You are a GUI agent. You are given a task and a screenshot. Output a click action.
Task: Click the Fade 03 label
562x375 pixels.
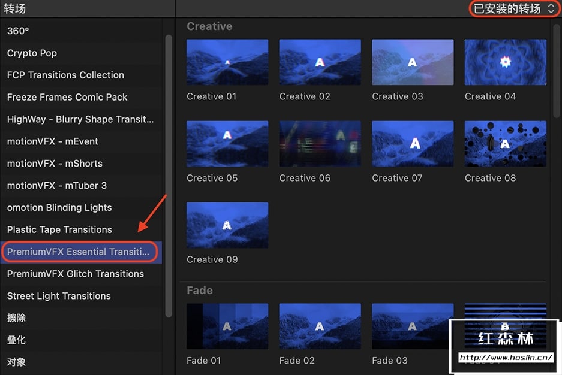tap(390, 361)
